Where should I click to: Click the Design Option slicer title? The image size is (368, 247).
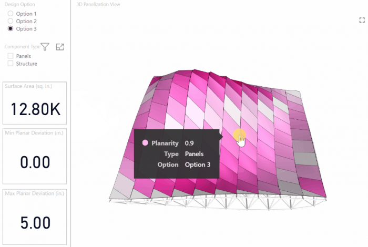[x=20, y=4]
